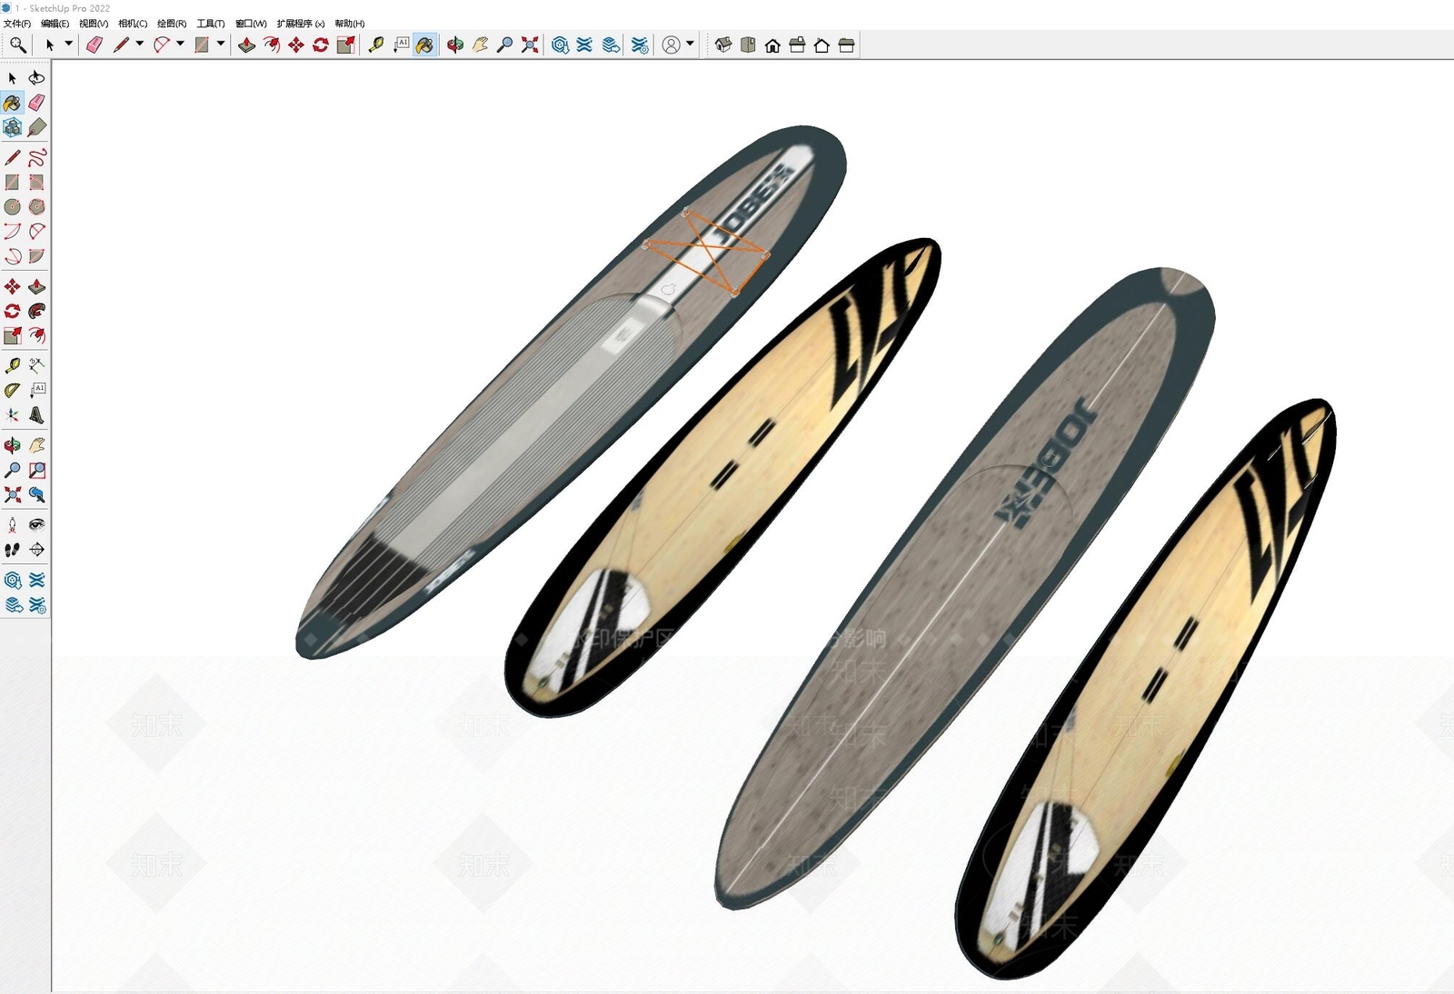1454x994 pixels.
Task: Select the Tag tool in left toolbar
Action: pos(36,127)
